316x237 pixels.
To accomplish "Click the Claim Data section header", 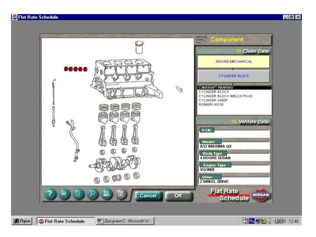I will [234, 51].
